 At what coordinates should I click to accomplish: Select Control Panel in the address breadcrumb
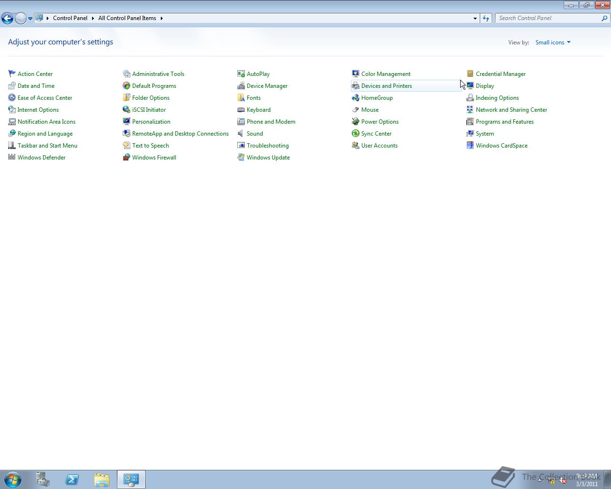click(x=70, y=18)
